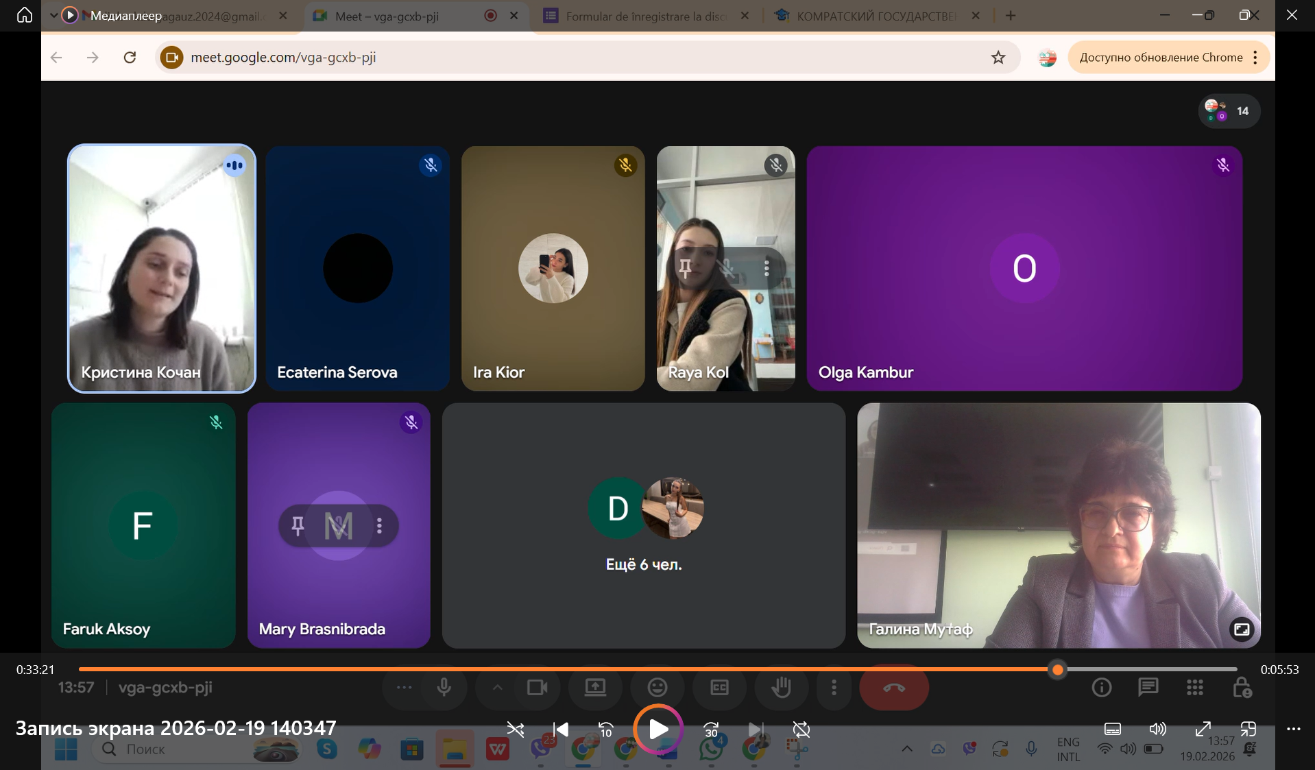
Task: Open media player more options ellipsis
Action: [x=1293, y=729]
